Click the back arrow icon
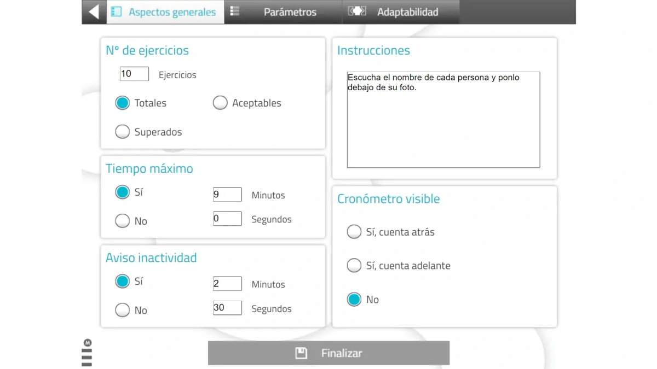This screenshot has width=657, height=369. tap(94, 11)
